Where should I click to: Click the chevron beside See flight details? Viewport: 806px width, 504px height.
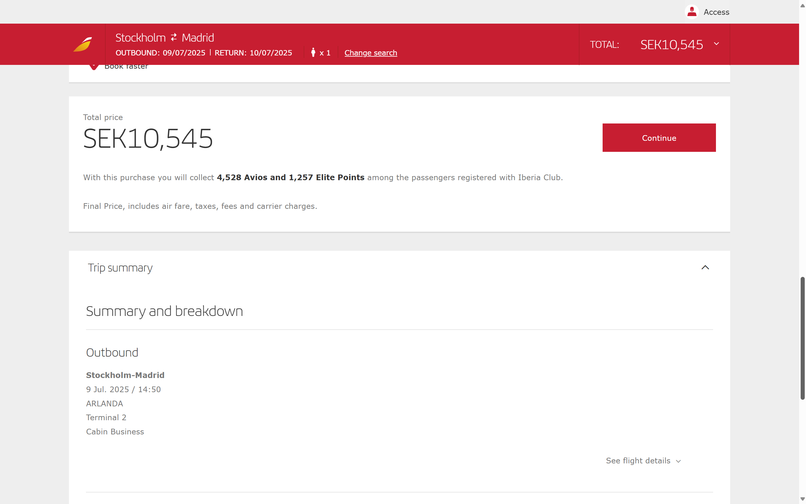pos(678,461)
